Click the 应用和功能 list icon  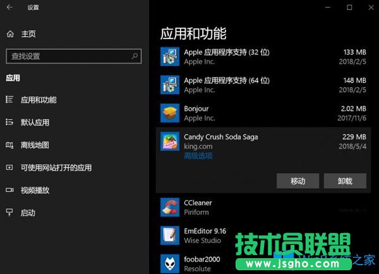(x=9, y=99)
